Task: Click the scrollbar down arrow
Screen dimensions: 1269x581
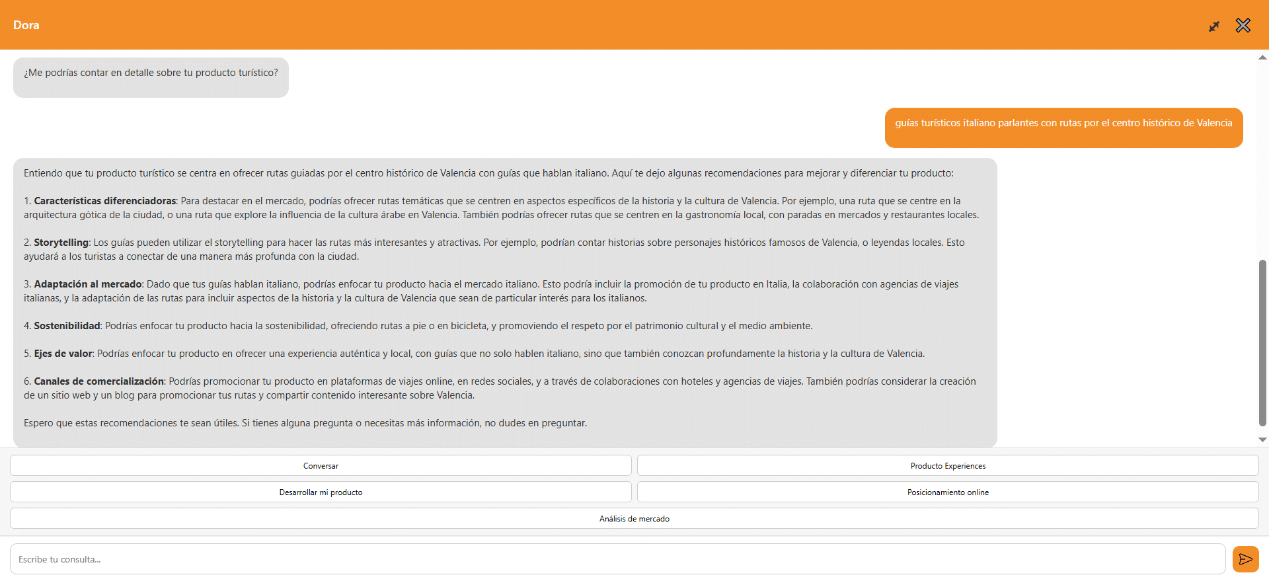Action: (x=1262, y=440)
